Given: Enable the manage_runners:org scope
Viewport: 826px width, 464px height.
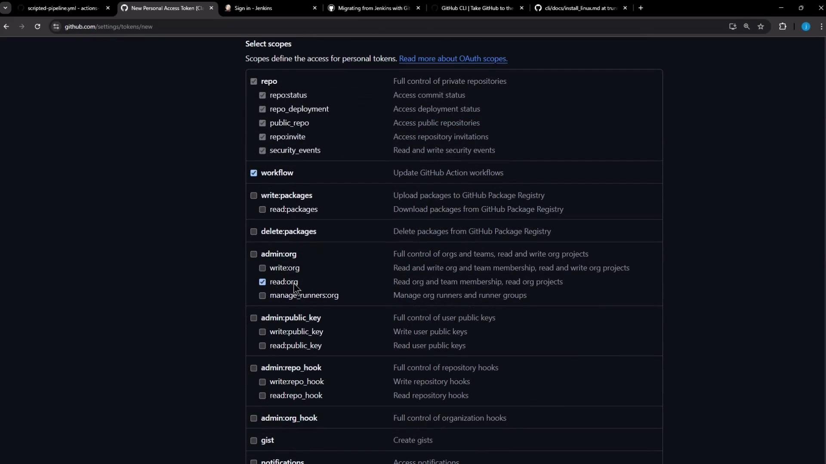Looking at the screenshot, I should pos(262,296).
